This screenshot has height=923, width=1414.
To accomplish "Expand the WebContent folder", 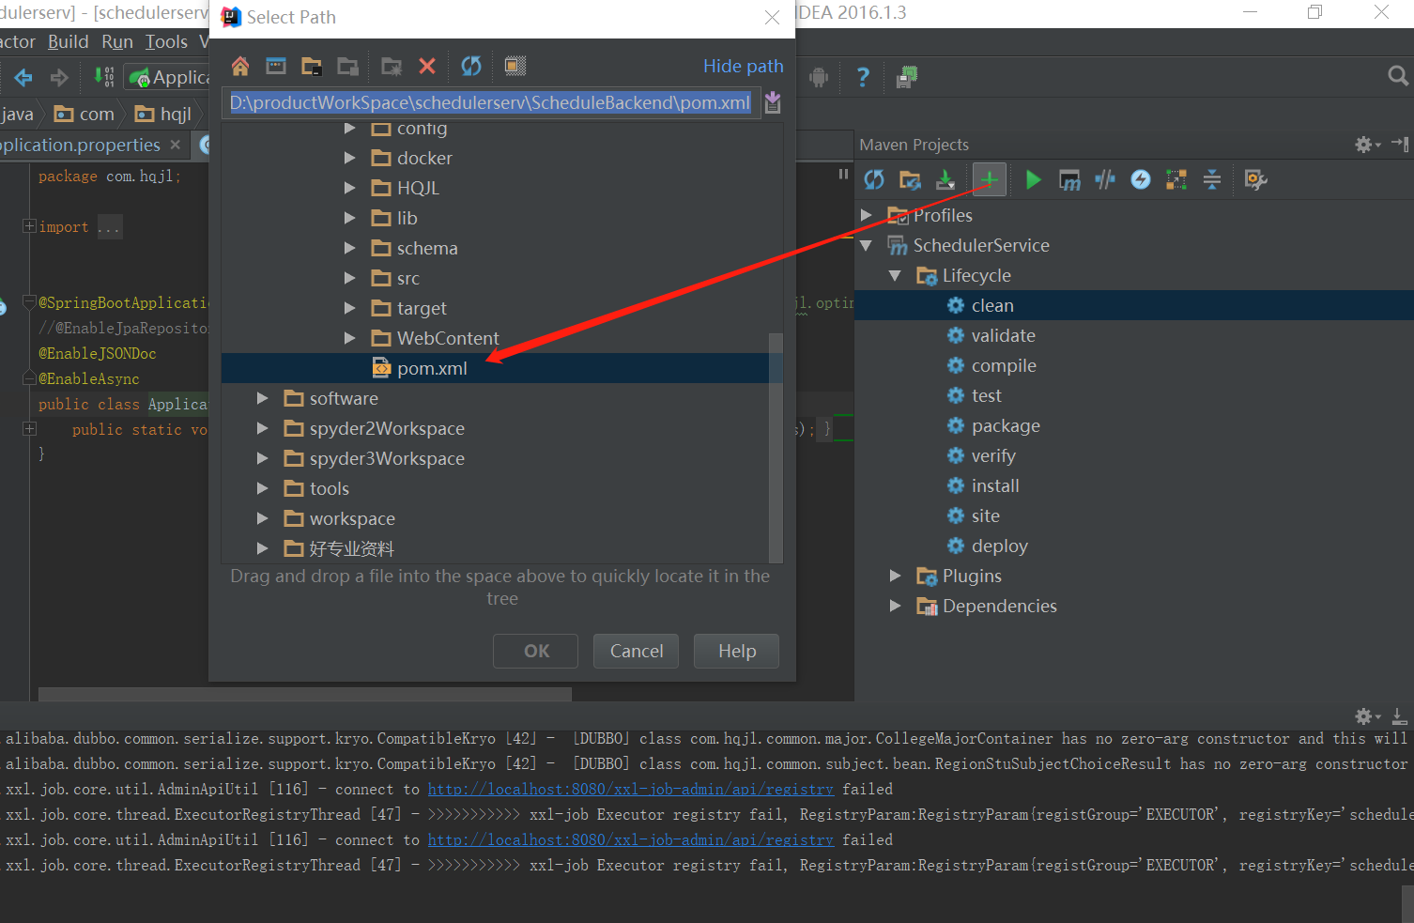I will click(x=350, y=338).
